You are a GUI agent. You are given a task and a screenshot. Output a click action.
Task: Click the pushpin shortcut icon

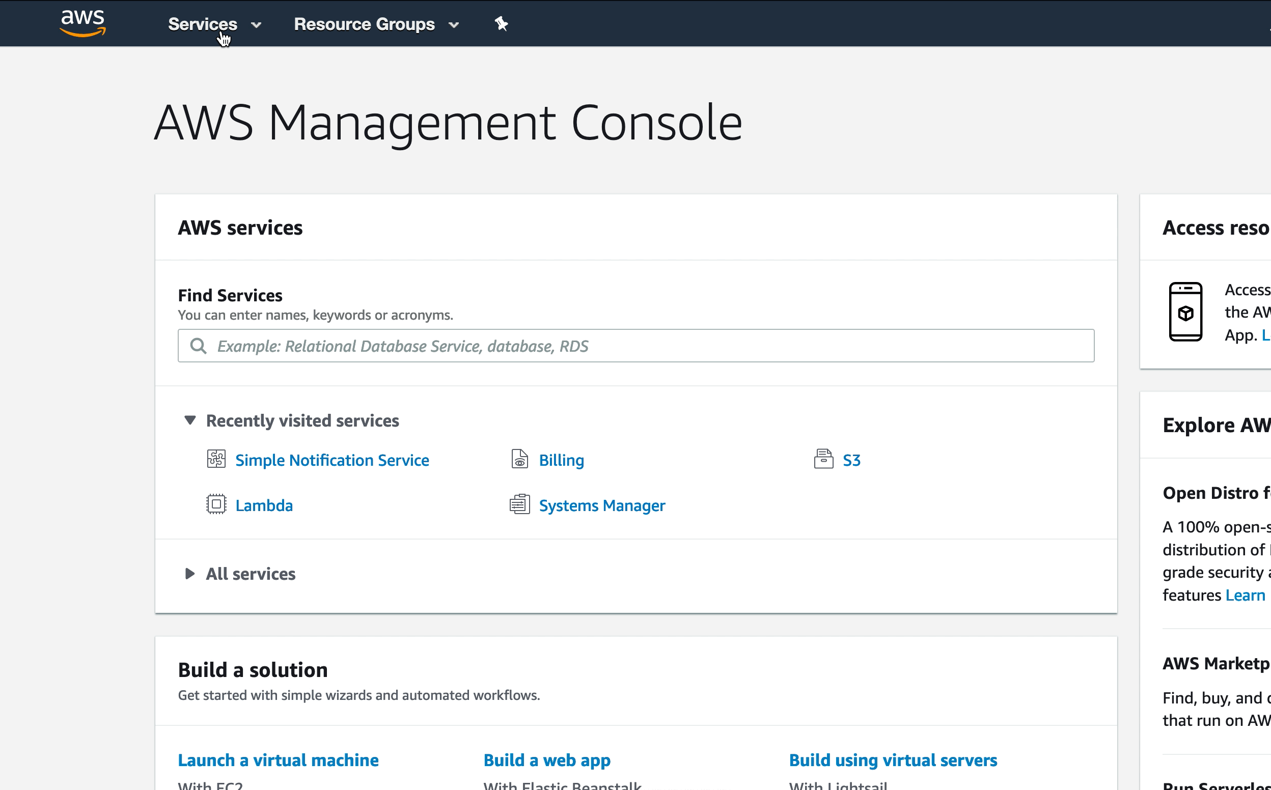[x=501, y=23]
